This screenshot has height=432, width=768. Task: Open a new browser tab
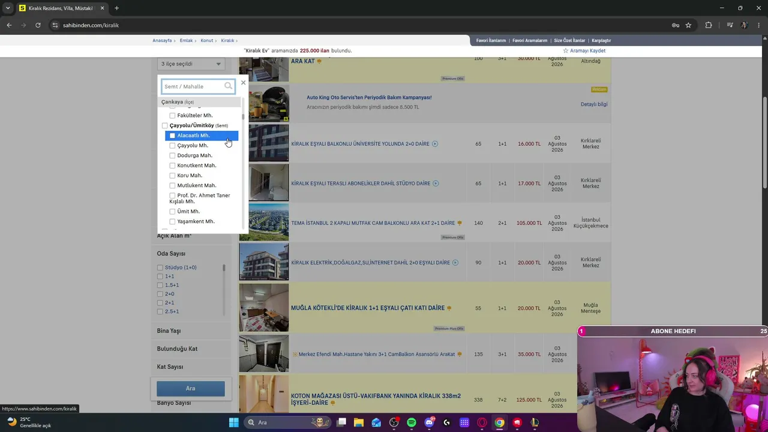[116, 8]
